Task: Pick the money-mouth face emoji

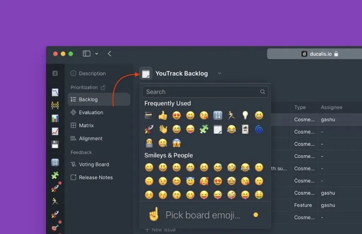Action: [259, 195]
